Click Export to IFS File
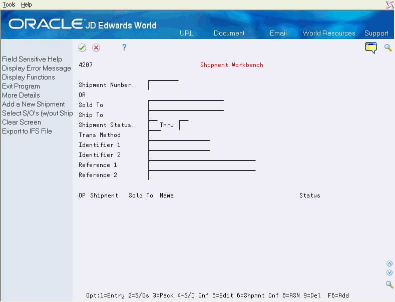 27,131
